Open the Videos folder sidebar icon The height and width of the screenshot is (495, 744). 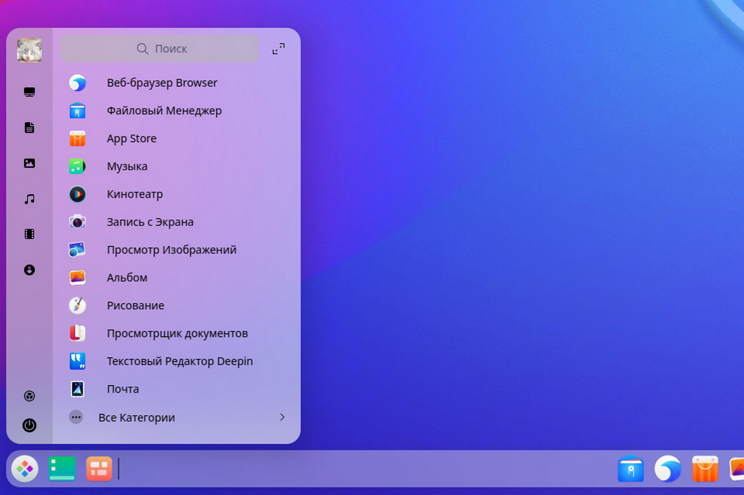coord(30,234)
